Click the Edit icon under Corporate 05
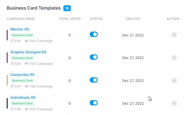 [x=12, y=86]
